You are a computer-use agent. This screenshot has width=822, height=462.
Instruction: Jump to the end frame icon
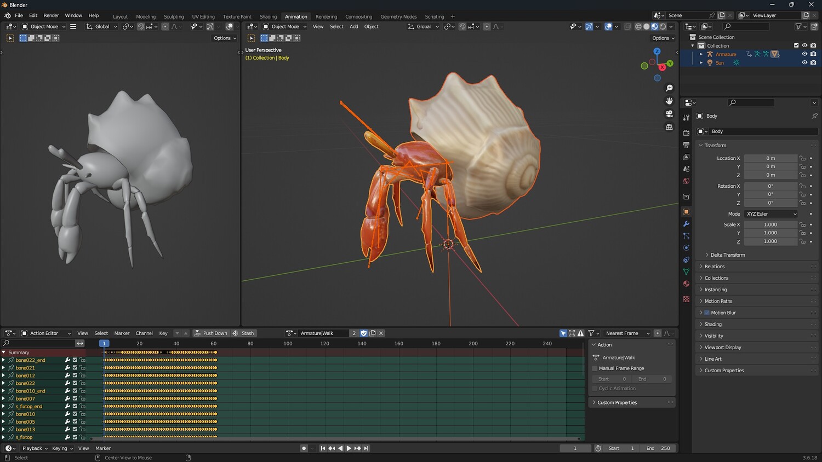click(367, 448)
